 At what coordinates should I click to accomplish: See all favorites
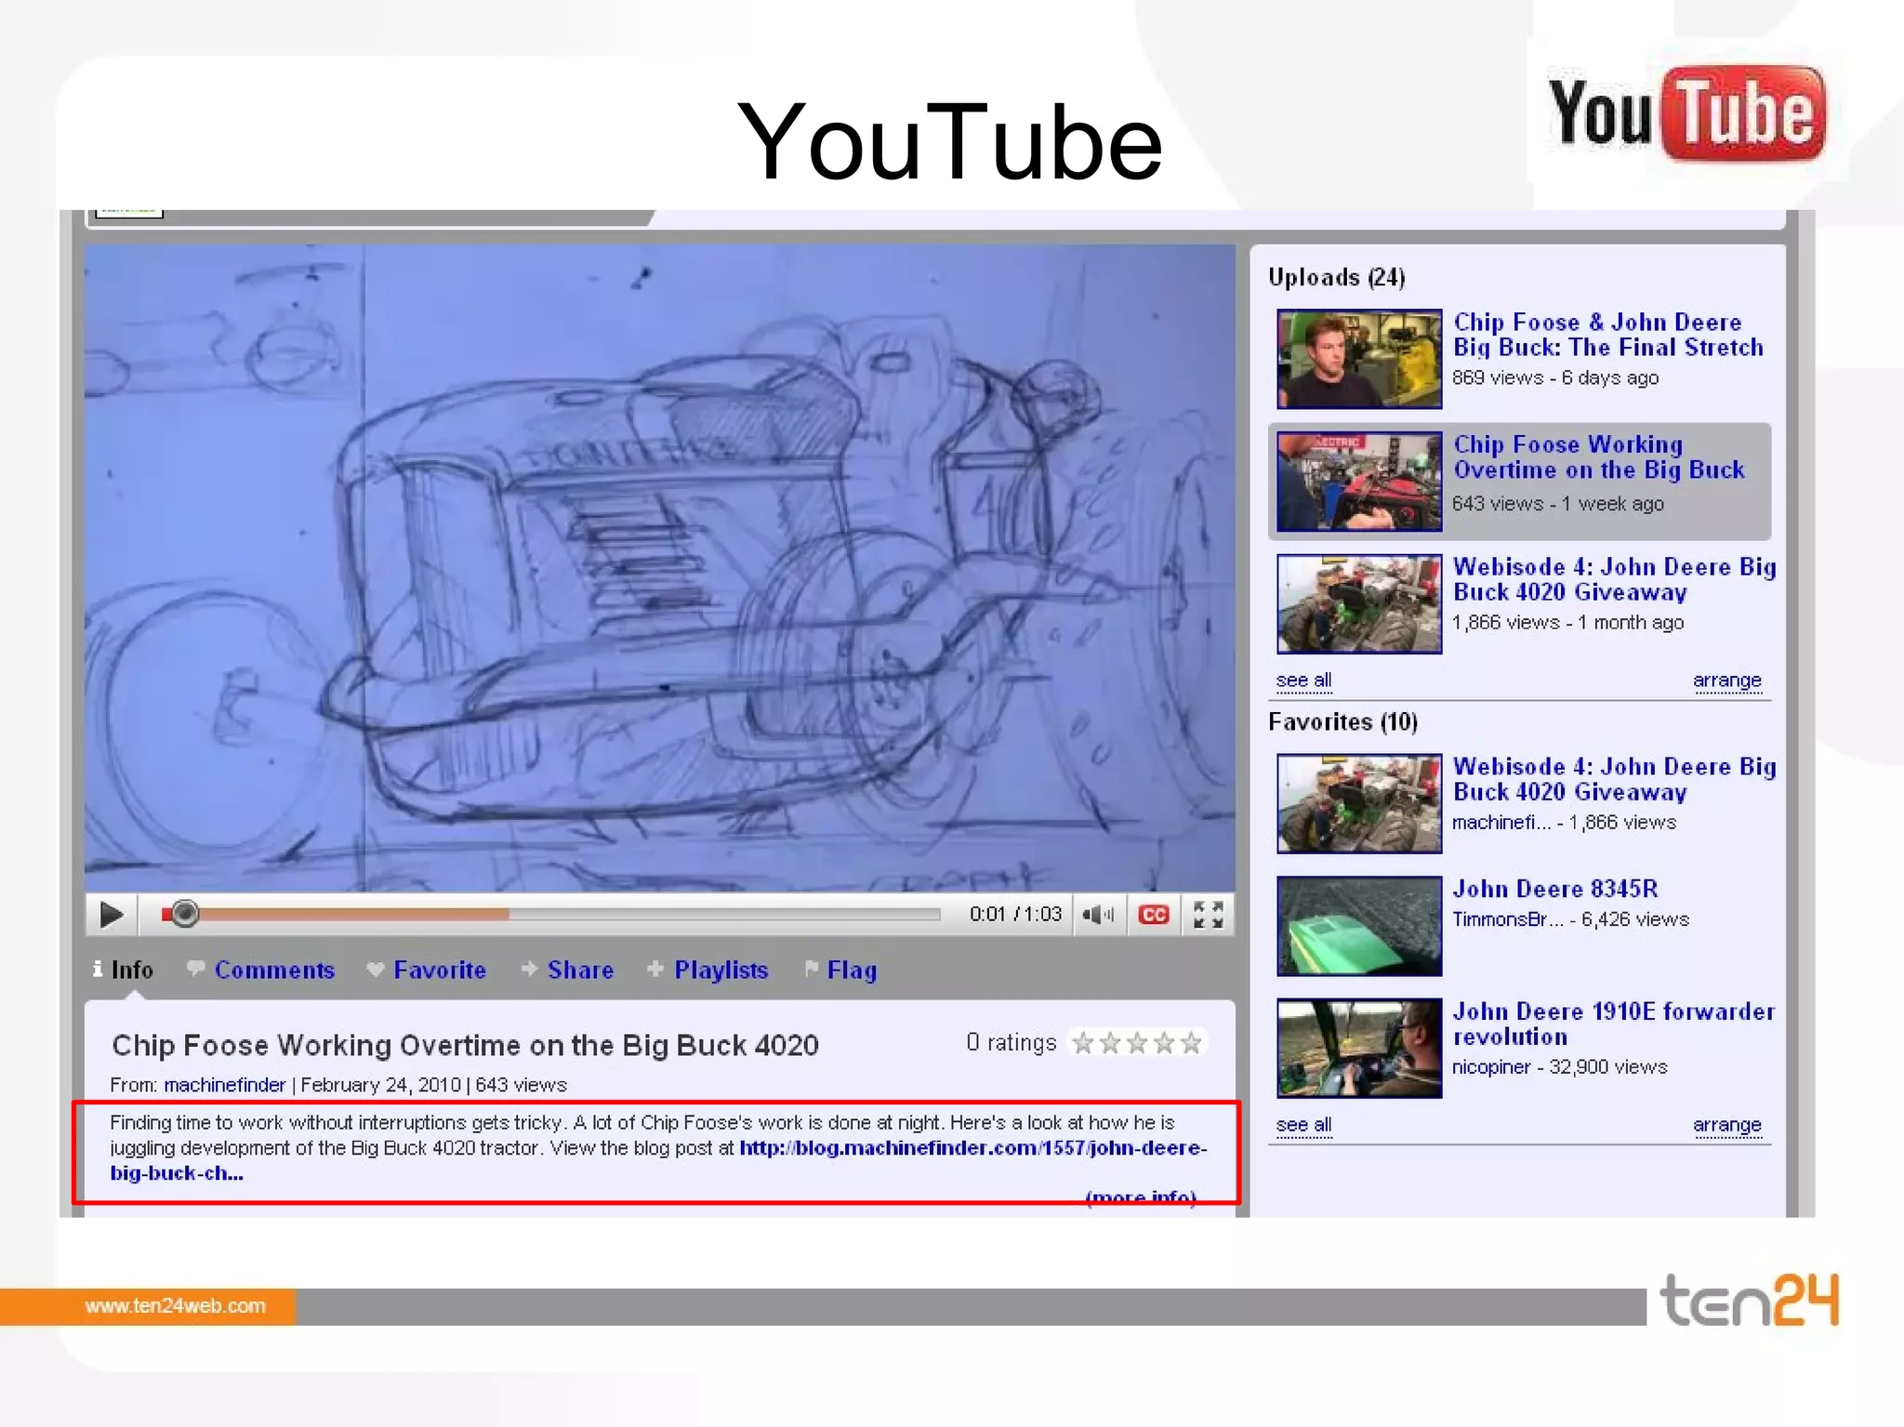1303,1125
